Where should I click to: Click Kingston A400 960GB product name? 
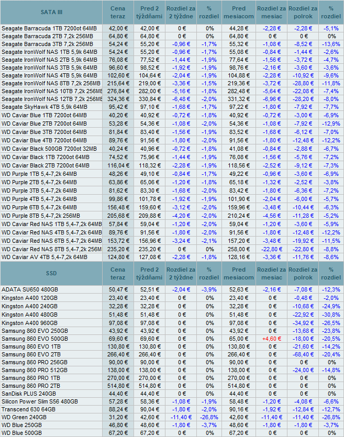pyautogui.click(x=29, y=323)
